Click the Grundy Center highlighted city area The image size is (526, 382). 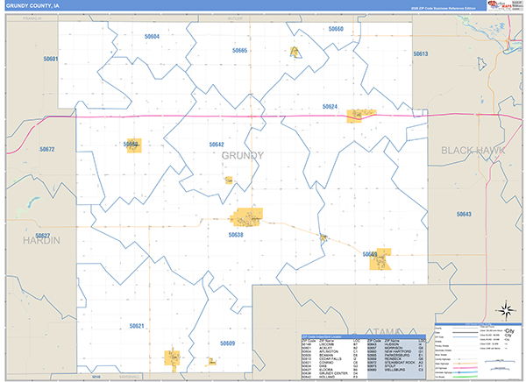(x=247, y=217)
